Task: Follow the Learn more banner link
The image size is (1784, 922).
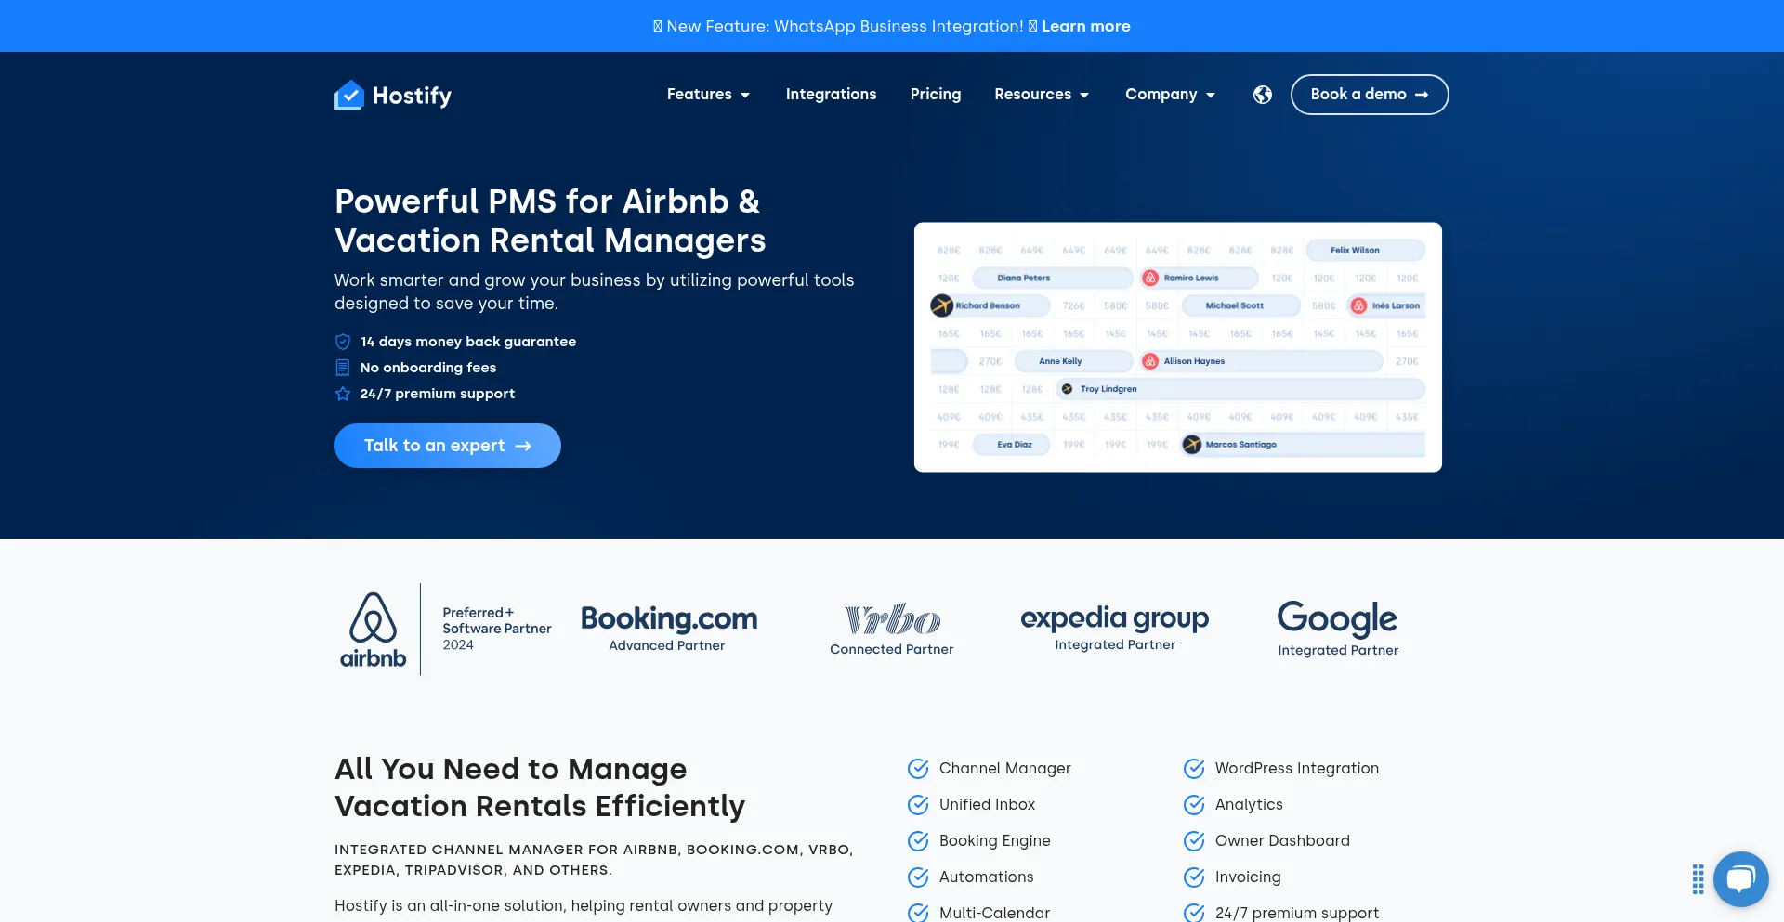Action: click(x=1085, y=26)
